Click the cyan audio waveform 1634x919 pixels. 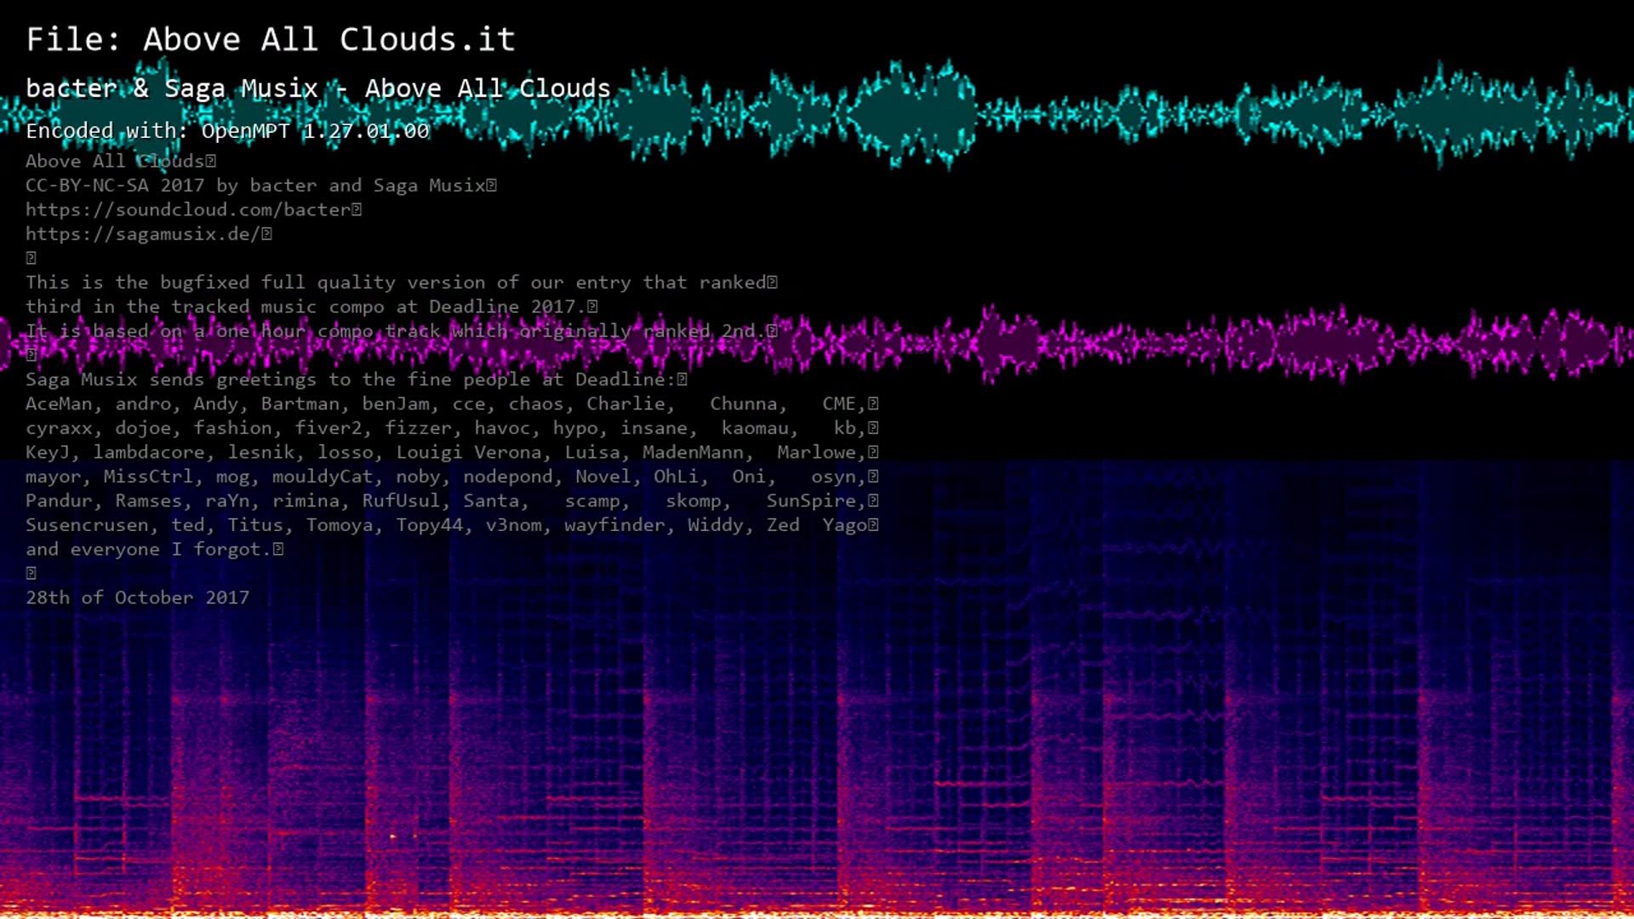(817, 113)
